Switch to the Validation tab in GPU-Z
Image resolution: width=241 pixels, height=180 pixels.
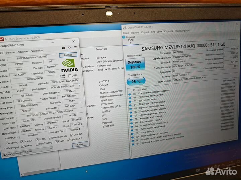(37, 51)
